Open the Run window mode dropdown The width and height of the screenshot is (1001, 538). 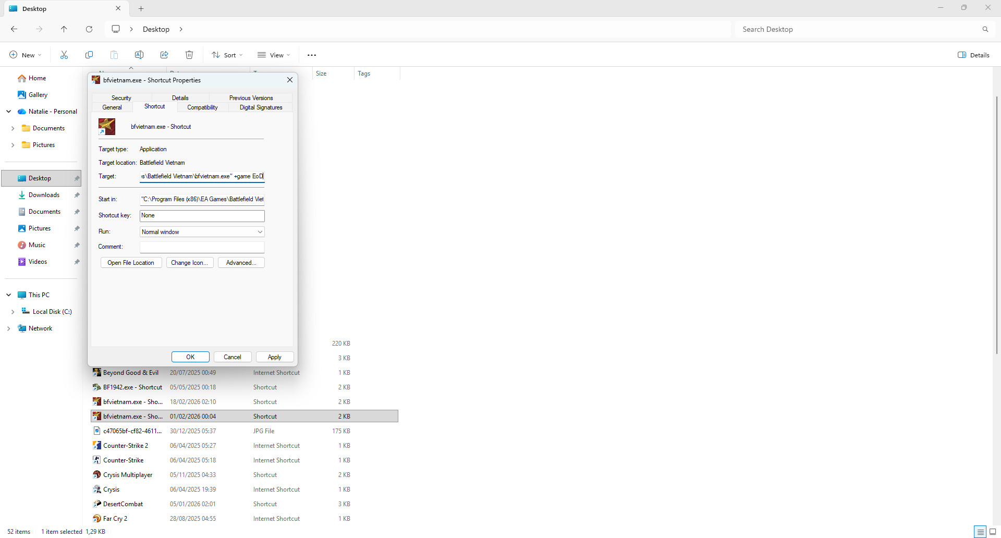[202, 232]
